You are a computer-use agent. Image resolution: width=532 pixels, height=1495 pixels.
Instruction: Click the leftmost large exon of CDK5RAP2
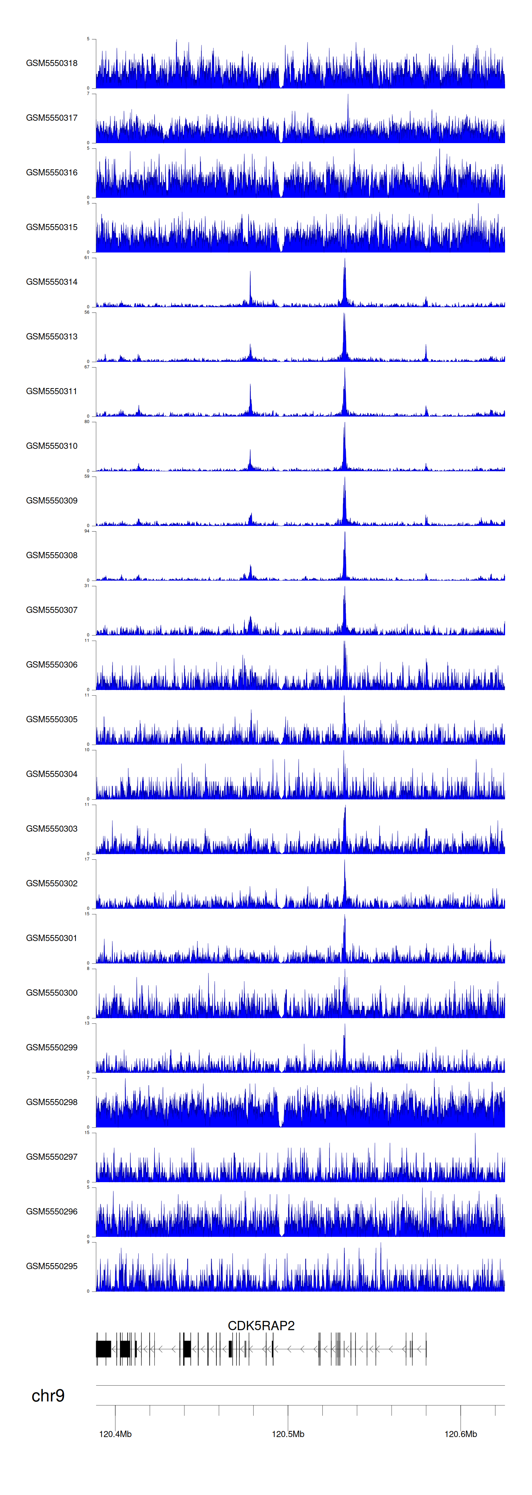click(104, 1348)
